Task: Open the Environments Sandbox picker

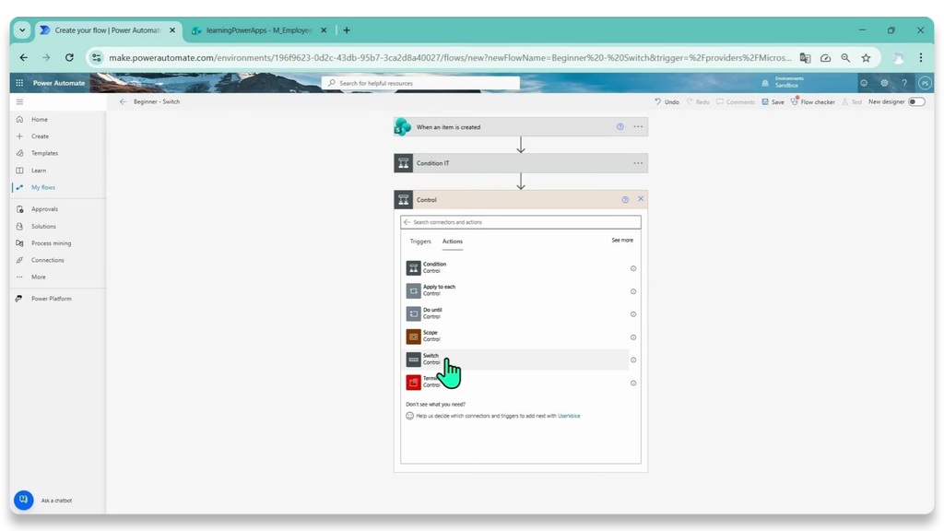Action: click(783, 82)
